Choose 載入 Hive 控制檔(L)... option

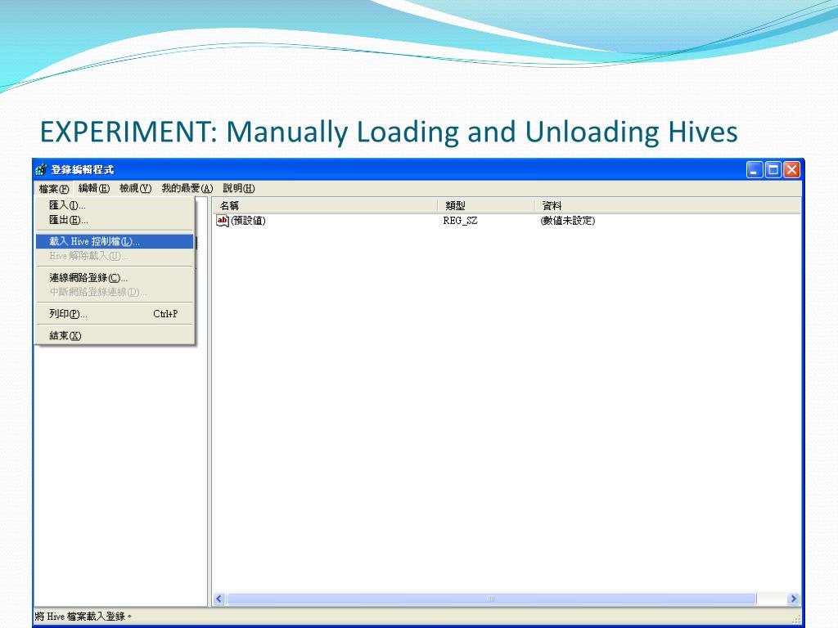[95, 242]
